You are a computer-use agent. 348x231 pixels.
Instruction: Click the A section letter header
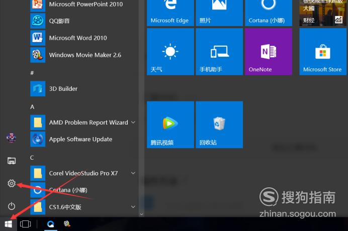pos(32,107)
